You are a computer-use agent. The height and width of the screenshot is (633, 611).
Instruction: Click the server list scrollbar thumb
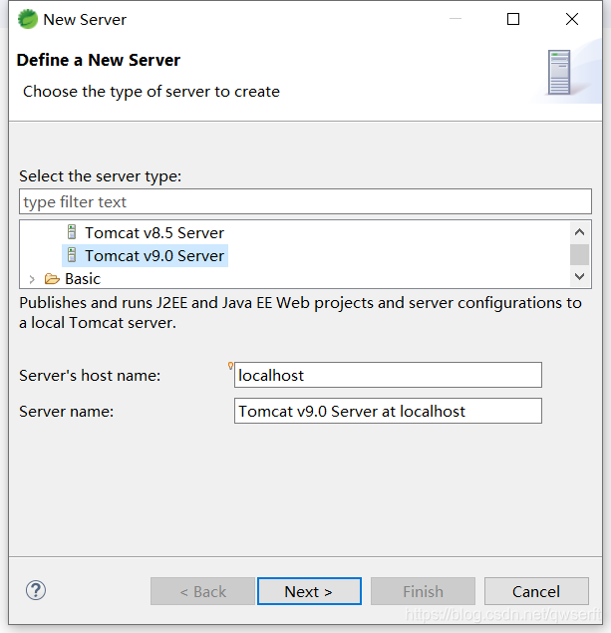click(x=579, y=255)
